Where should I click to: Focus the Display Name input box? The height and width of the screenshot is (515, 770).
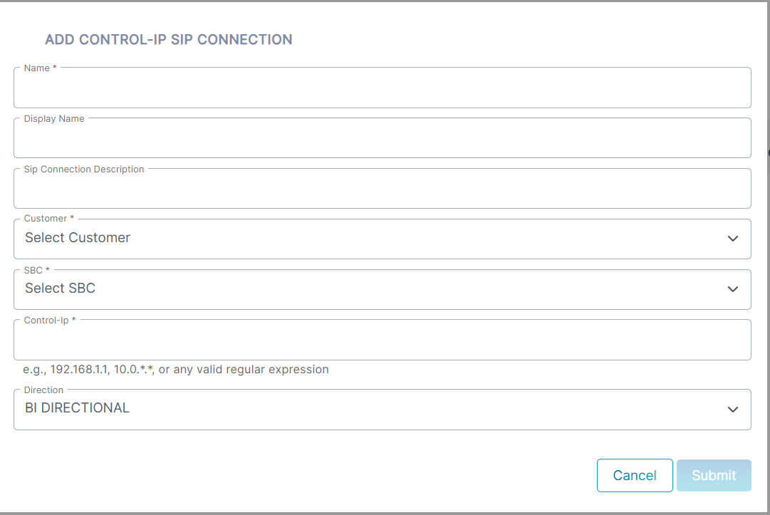tap(382, 138)
